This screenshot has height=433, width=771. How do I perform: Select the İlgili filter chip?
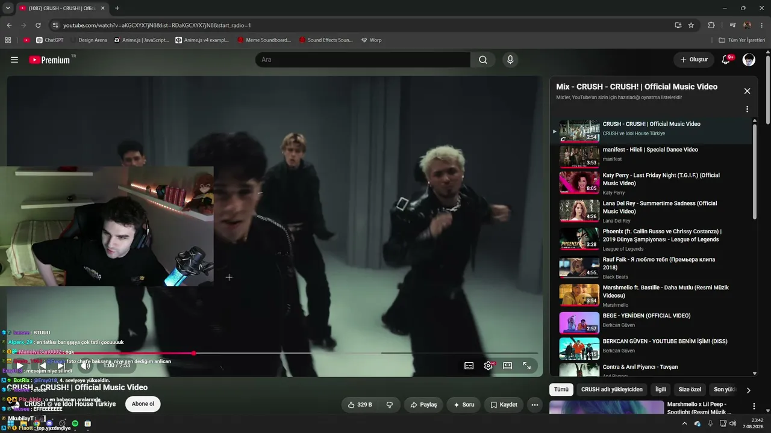coord(661,390)
